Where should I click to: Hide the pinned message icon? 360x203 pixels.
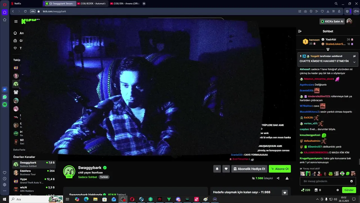[354, 56]
